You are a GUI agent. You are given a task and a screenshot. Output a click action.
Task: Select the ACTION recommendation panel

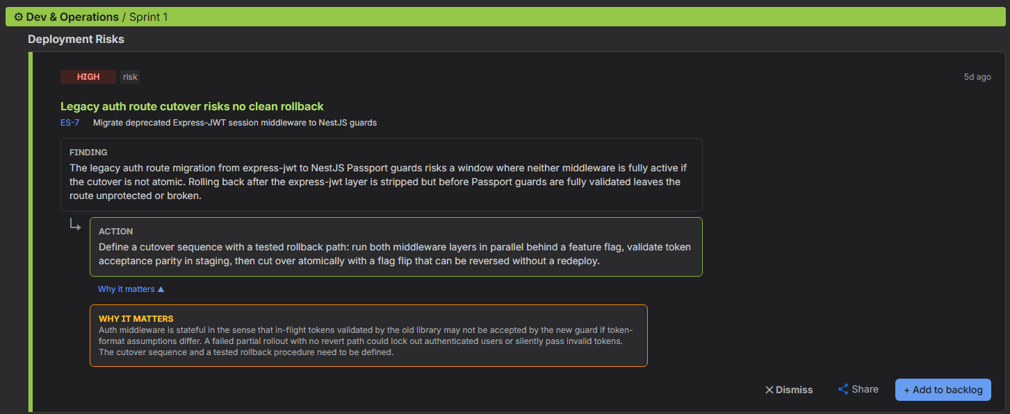[x=396, y=247]
